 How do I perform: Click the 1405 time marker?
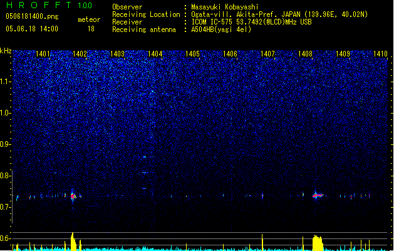[x=192, y=54]
